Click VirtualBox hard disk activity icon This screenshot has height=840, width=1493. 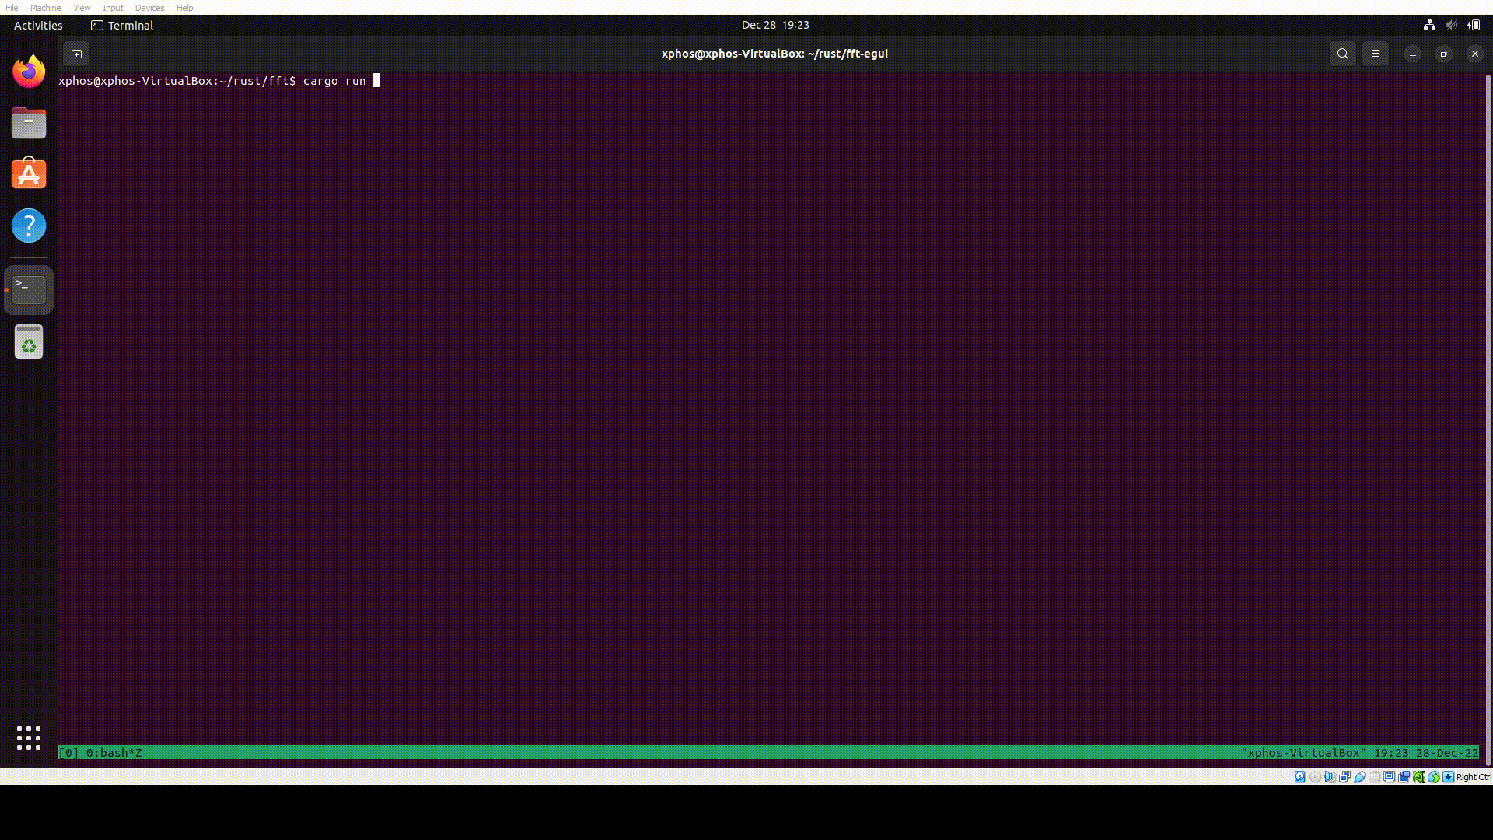point(1300,777)
